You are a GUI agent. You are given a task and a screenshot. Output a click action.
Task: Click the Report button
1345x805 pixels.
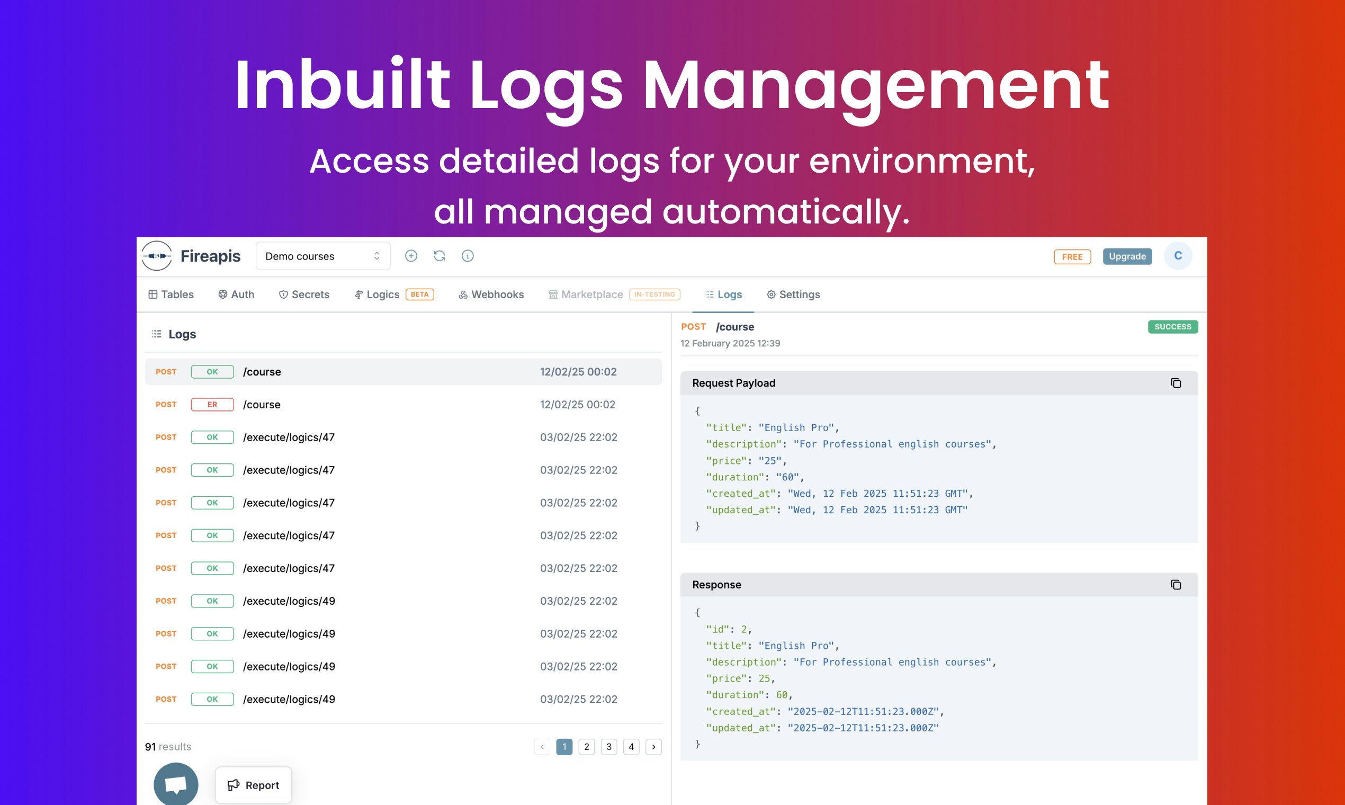coord(253,785)
